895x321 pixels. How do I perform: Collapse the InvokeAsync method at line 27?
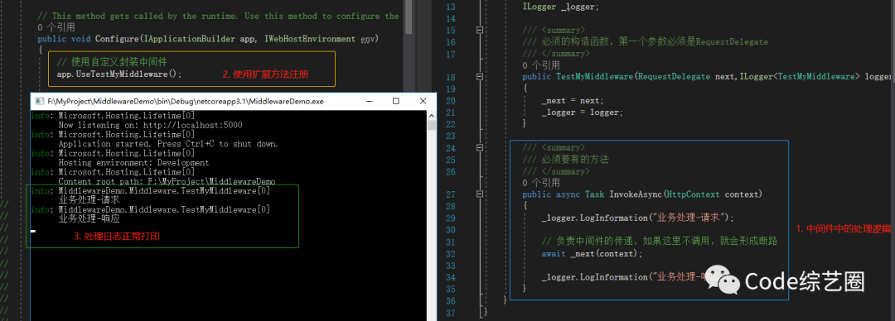coord(480,194)
